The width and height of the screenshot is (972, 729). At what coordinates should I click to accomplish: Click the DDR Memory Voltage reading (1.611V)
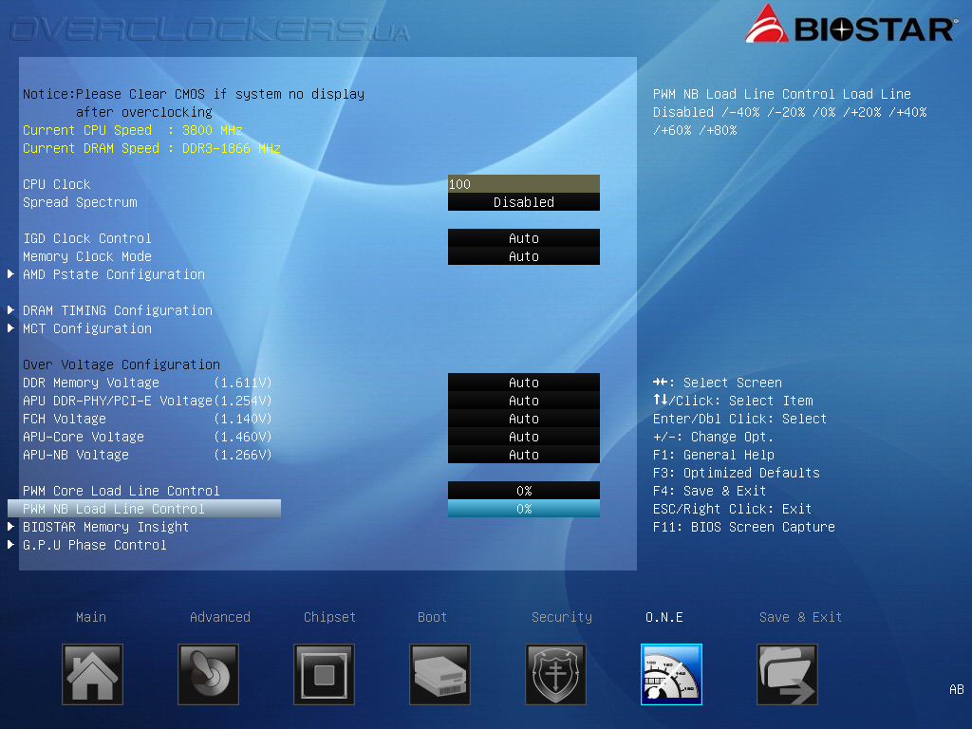tap(243, 383)
